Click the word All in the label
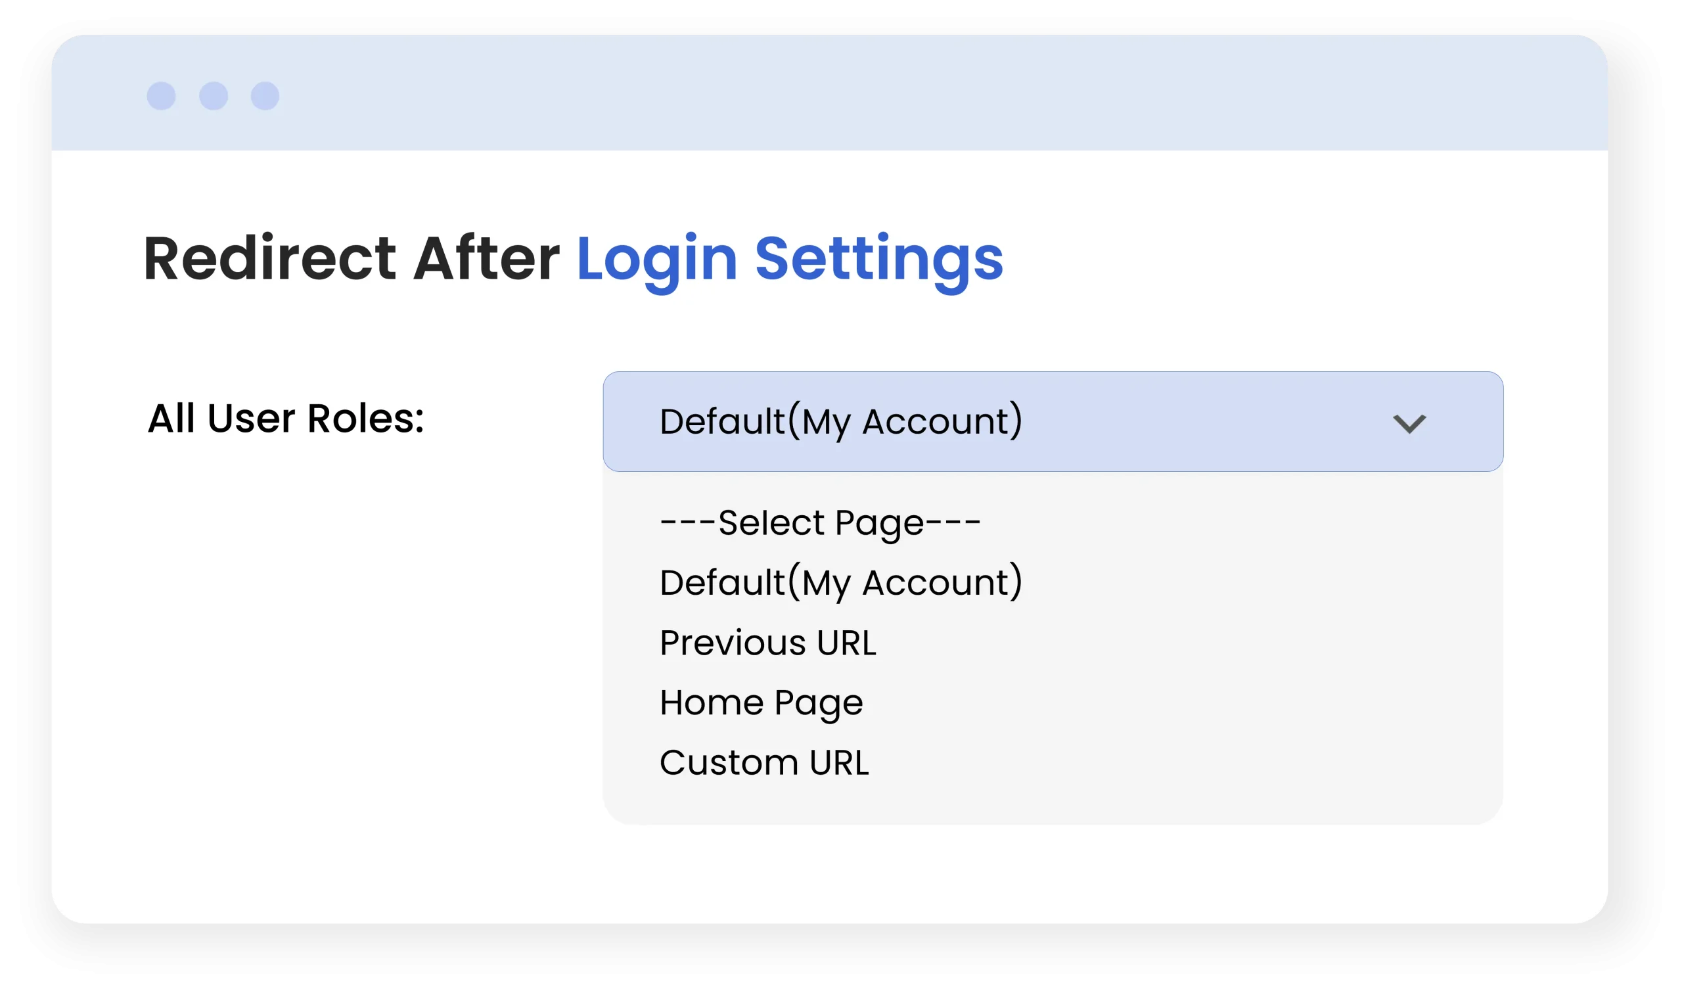1682x991 pixels. [171, 419]
